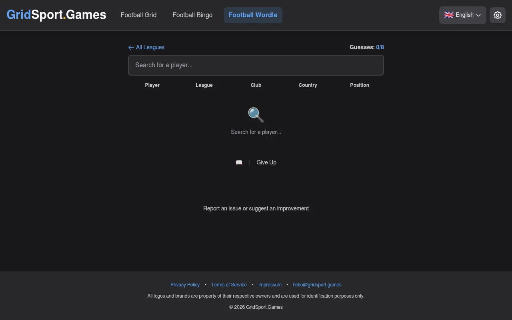This screenshot has width=512, height=320.
Task: Open the Football Grid tab
Action: click(139, 15)
